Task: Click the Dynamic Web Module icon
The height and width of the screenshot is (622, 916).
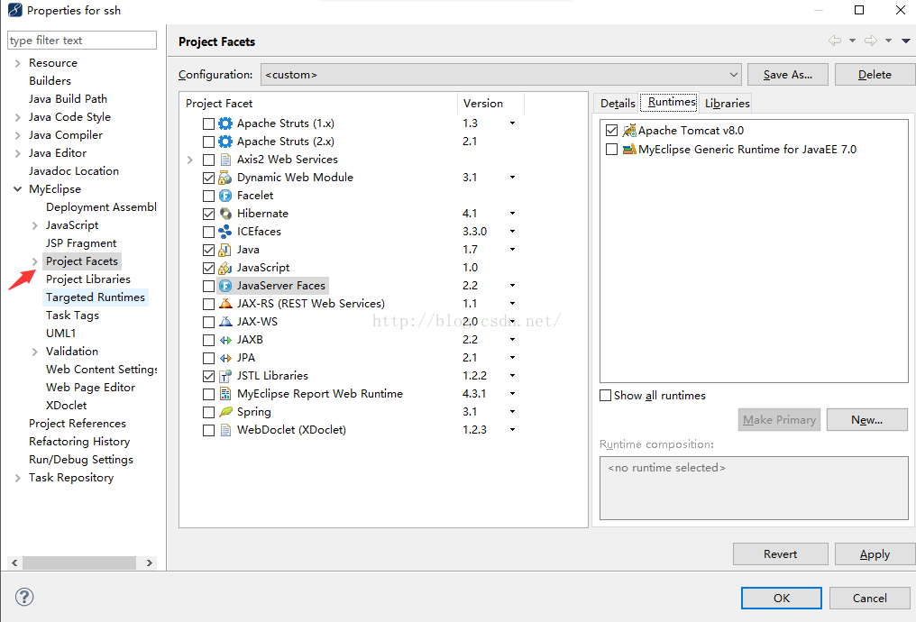Action: pos(225,178)
